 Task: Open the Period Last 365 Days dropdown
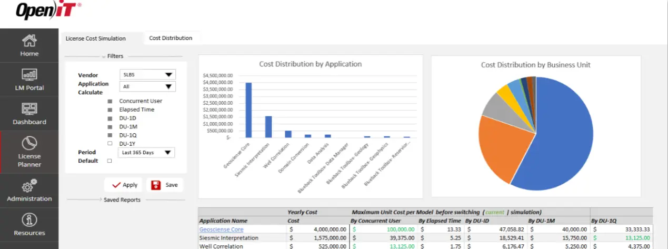[x=147, y=153]
